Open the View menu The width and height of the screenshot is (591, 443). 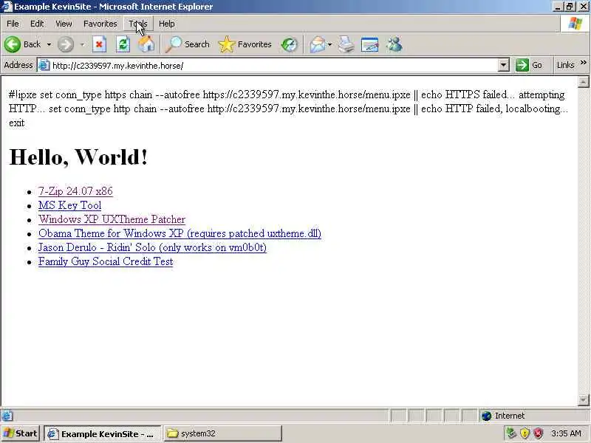(64, 24)
